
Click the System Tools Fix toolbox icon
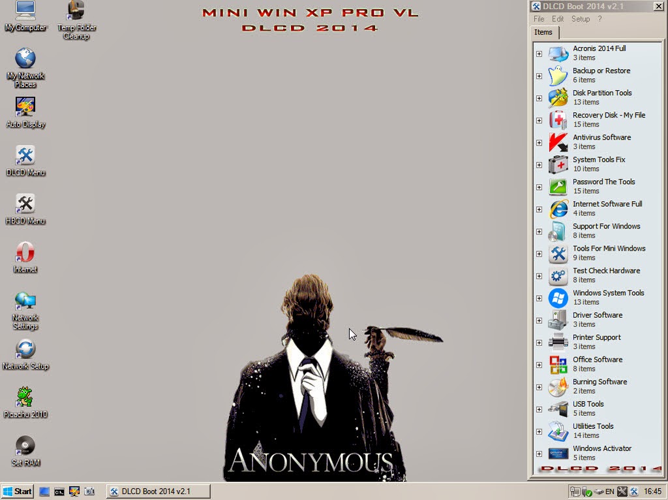tap(558, 164)
